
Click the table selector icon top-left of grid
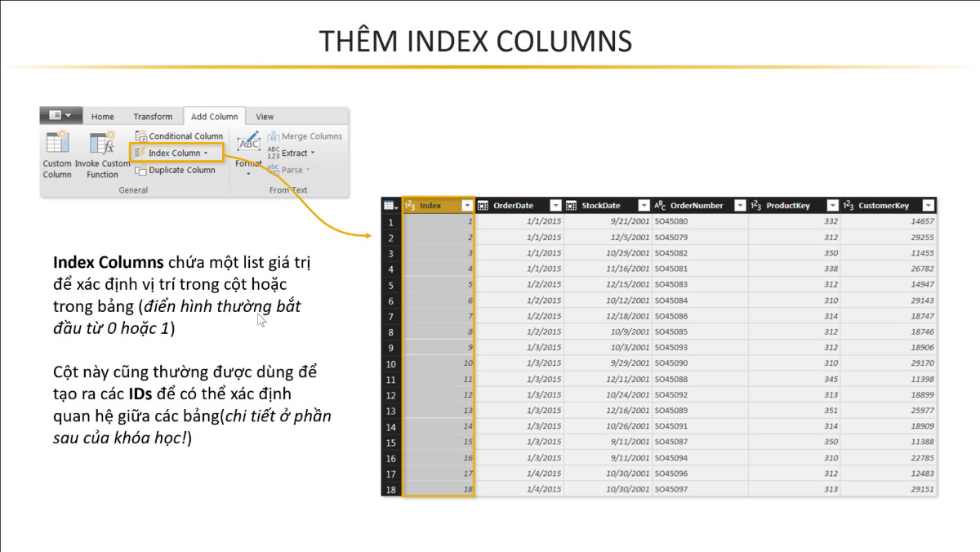[390, 205]
